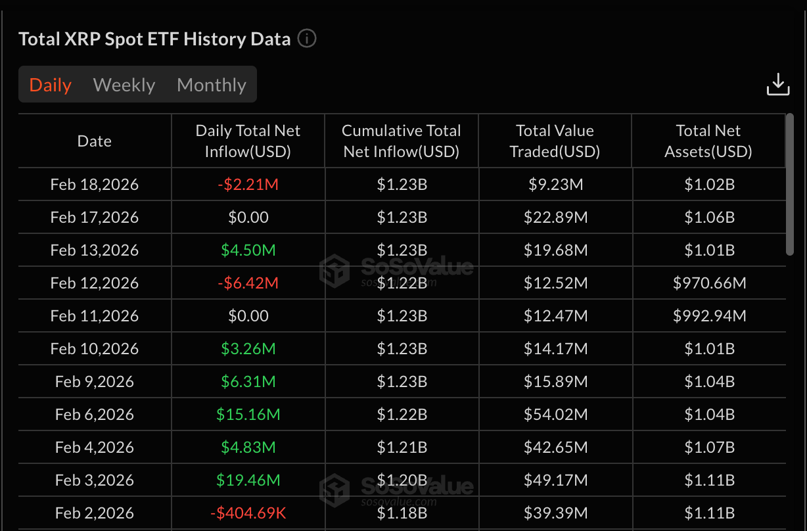Click the $54.02M value traded cell
The image size is (807, 531).
click(555, 415)
